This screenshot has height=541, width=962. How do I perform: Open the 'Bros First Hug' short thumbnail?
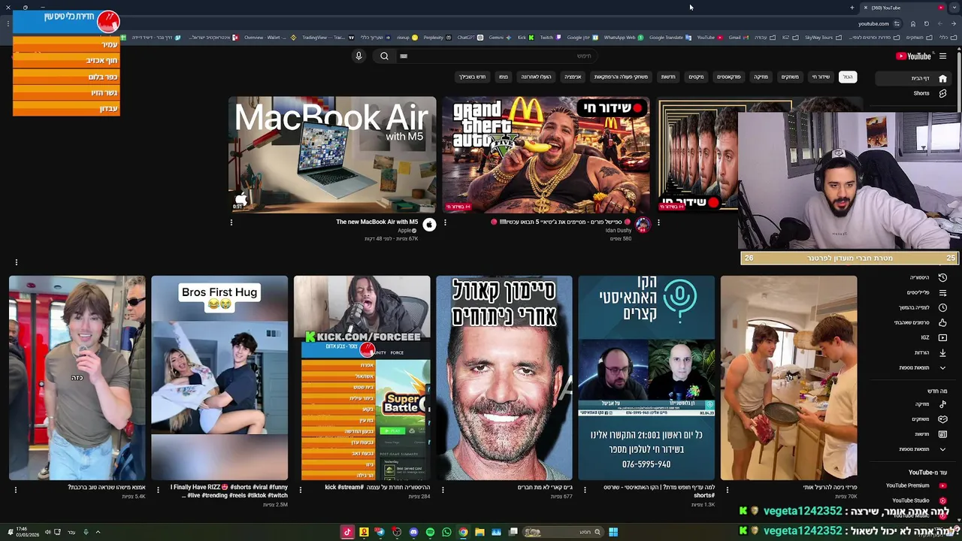click(219, 377)
